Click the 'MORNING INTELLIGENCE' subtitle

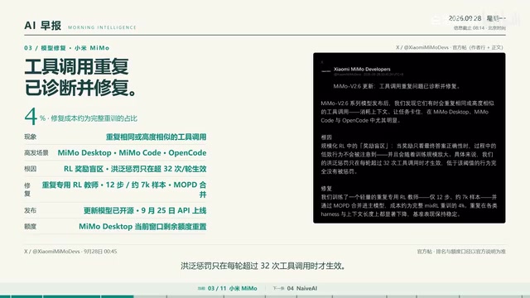click(x=102, y=27)
